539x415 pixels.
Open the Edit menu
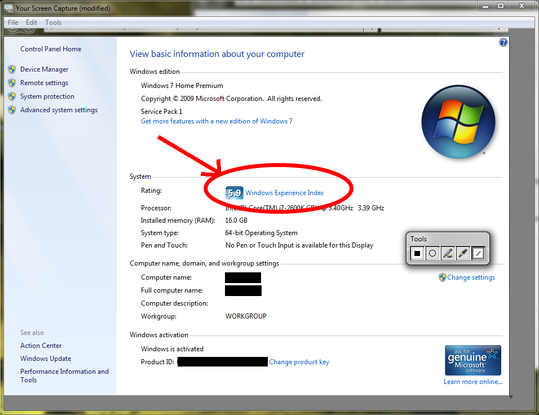31,23
